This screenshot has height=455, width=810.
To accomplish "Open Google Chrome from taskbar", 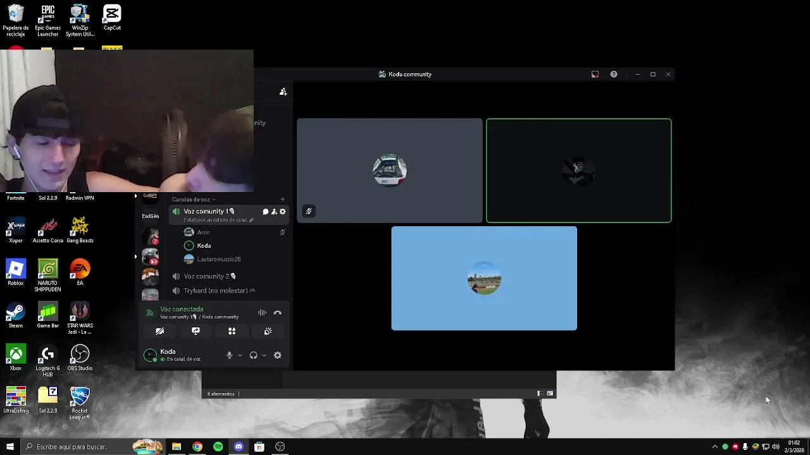I will pyautogui.click(x=197, y=447).
